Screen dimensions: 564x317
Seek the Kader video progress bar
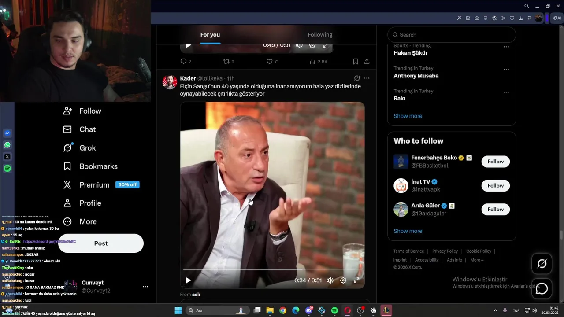[272, 269]
